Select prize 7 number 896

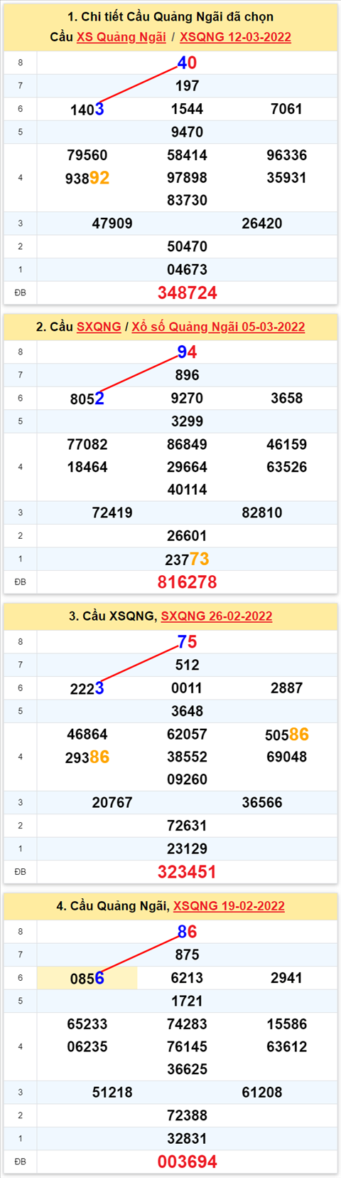coord(187,375)
